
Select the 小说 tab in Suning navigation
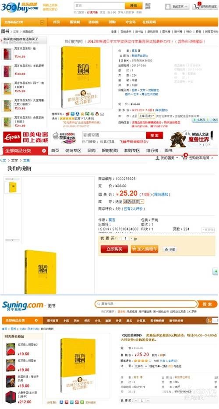pos(66,321)
